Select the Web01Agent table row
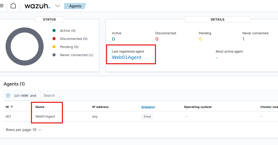 45,117
